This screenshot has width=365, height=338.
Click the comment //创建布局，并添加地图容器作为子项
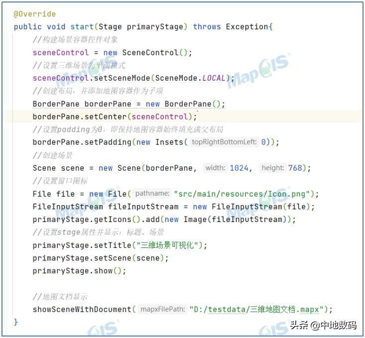(x=98, y=91)
